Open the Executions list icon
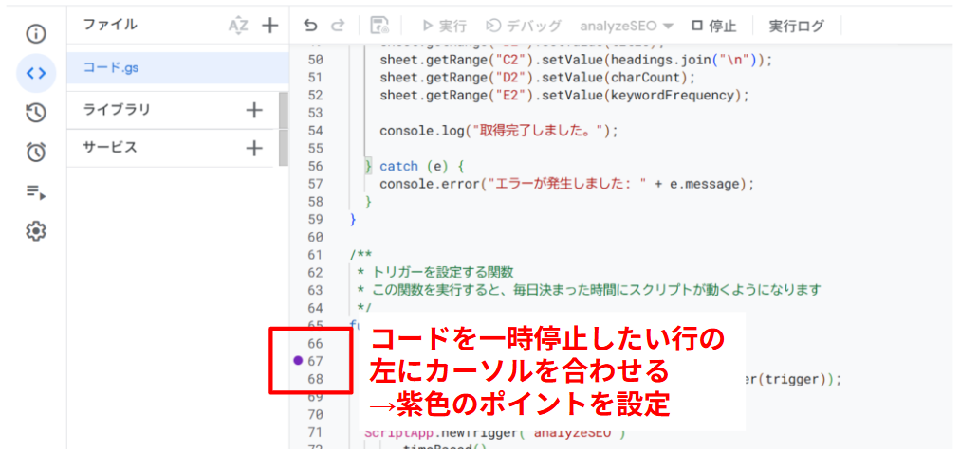 [x=36, y=191]
